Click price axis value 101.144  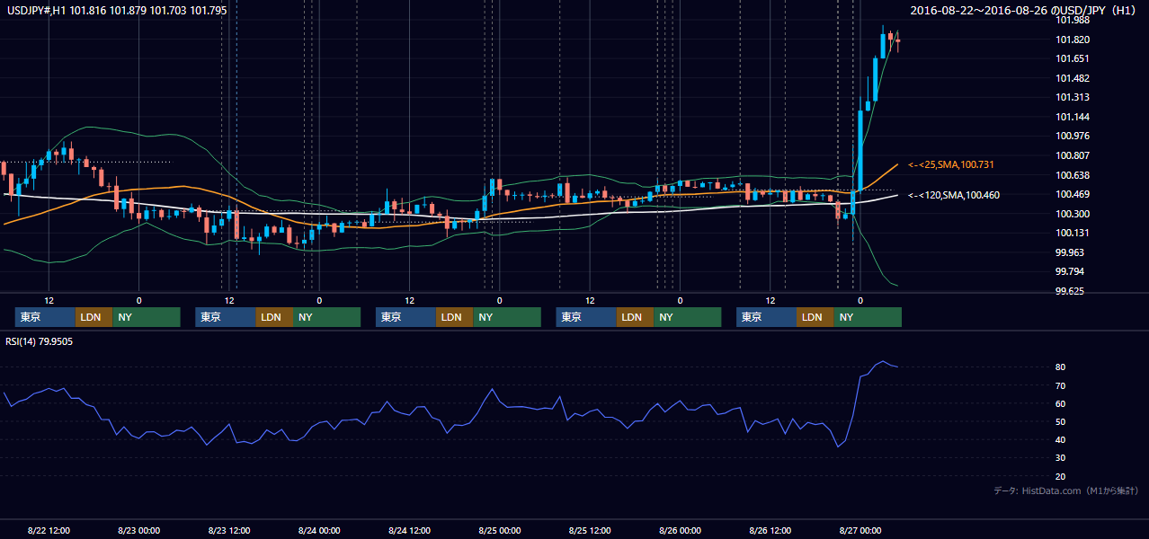point(1073,117)
